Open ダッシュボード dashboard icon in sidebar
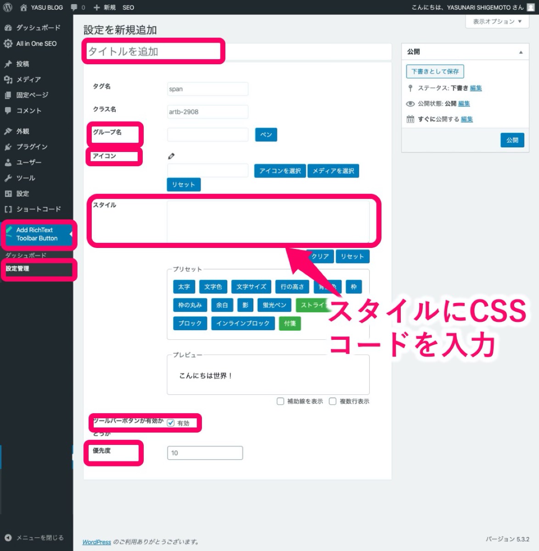 pyautogui.click(x=8, y=28)
